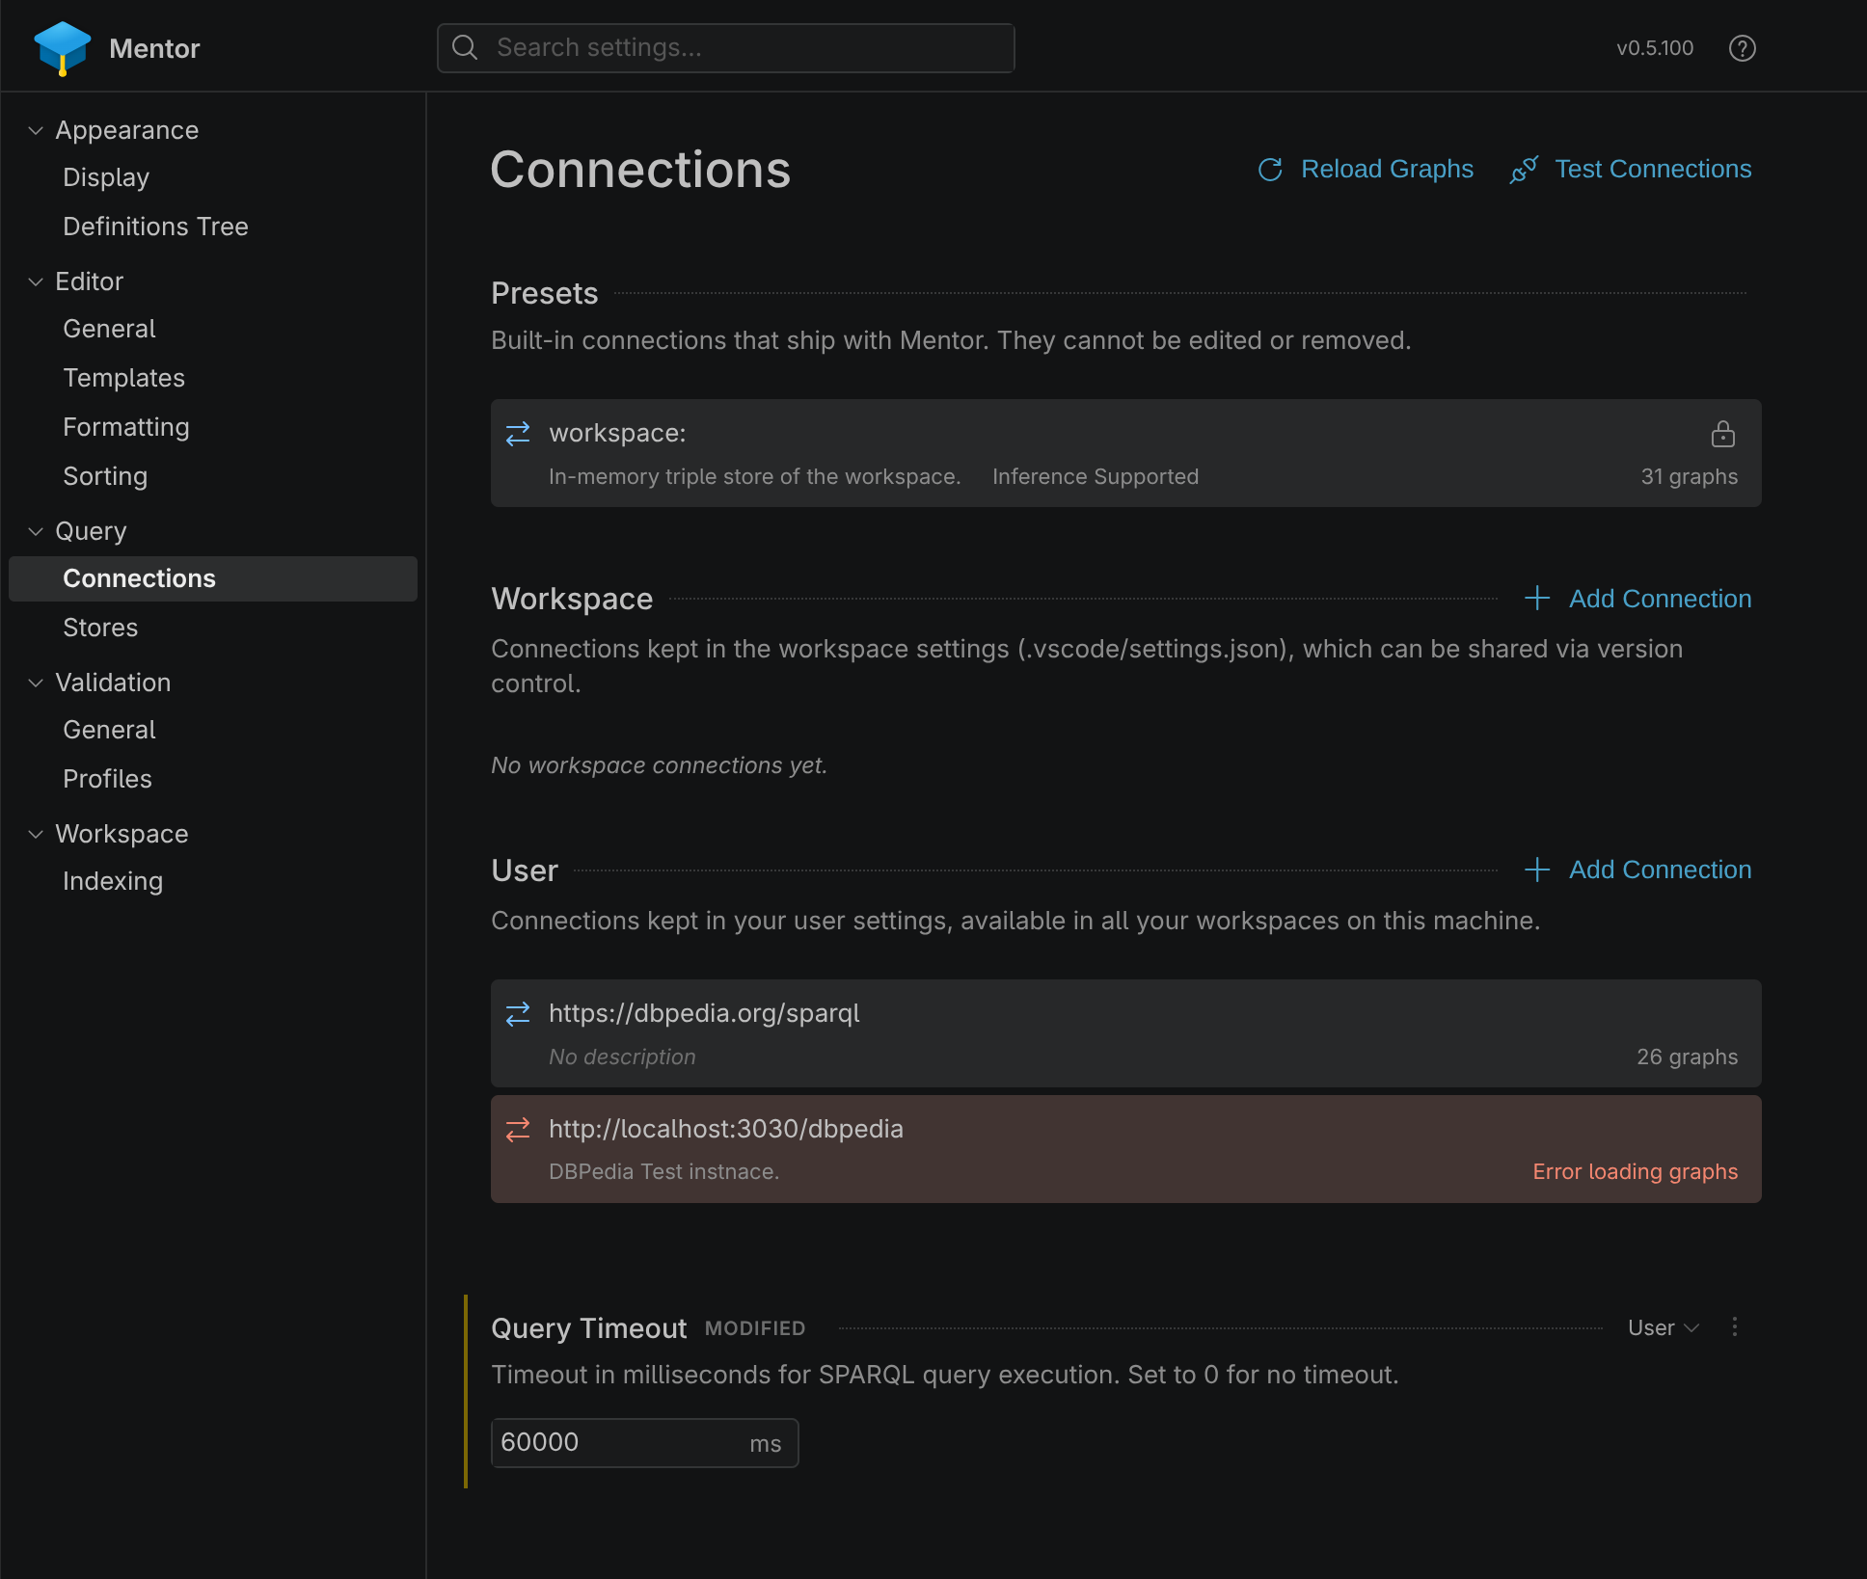Click the lock icon on workspace preset

point(1722,435)
